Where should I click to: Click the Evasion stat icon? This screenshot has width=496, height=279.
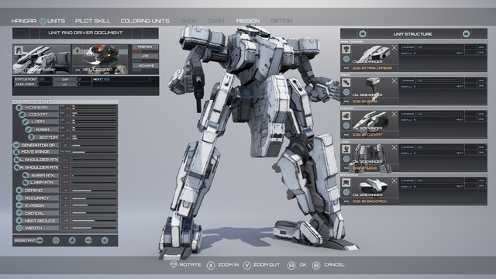pos(19,205)
